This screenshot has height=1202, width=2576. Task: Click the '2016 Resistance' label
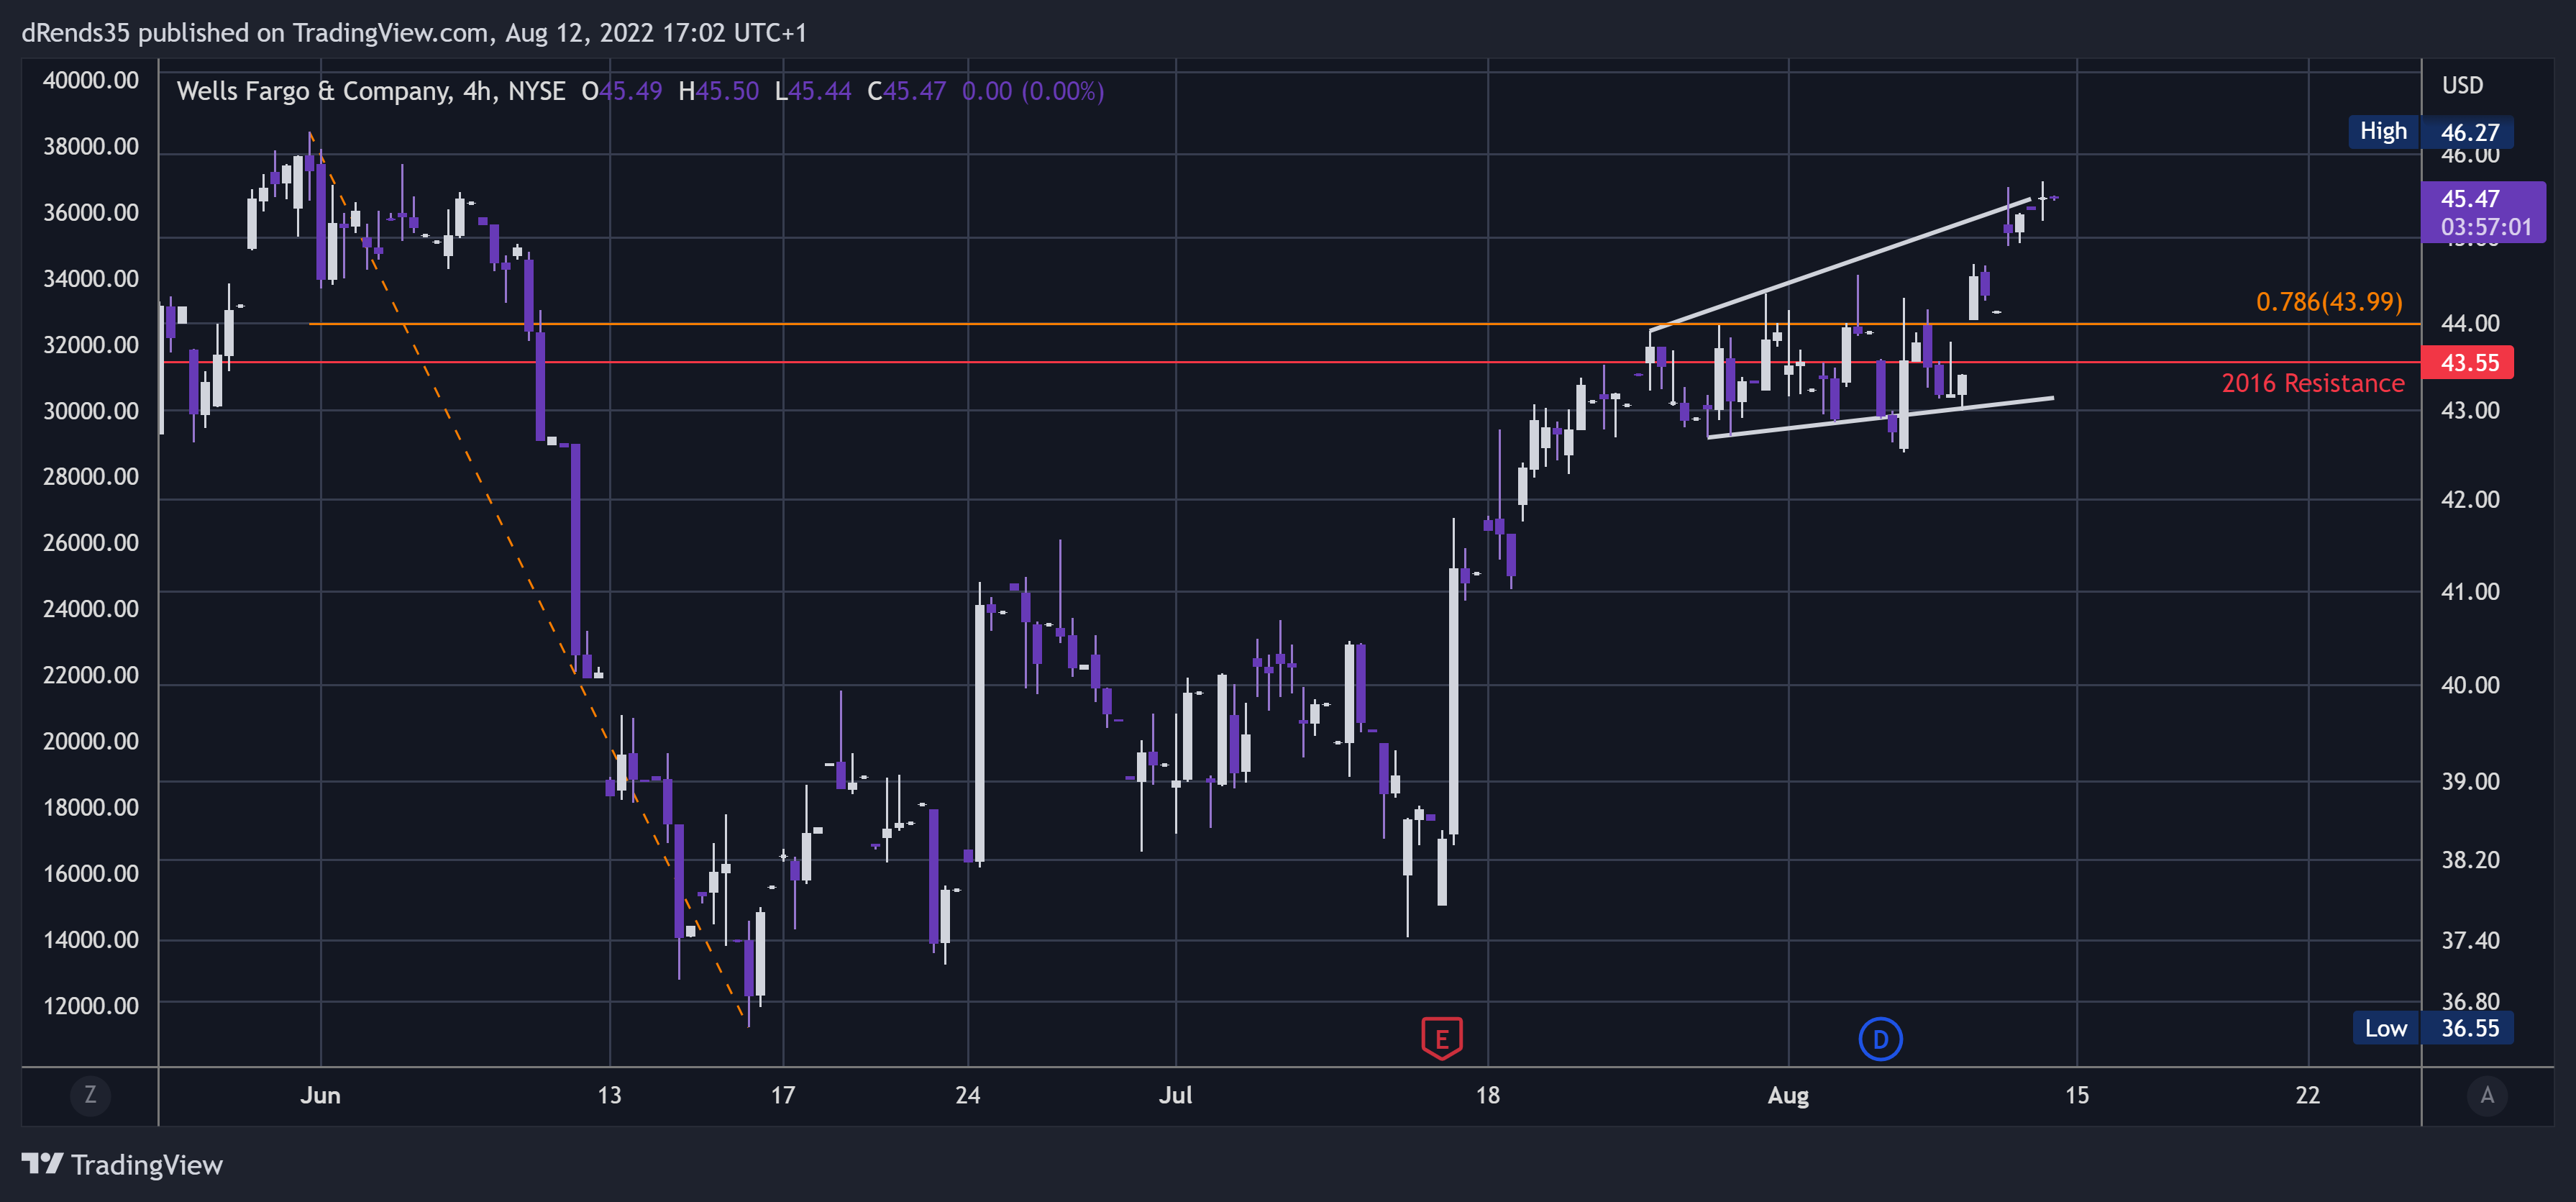point(2312,383)
